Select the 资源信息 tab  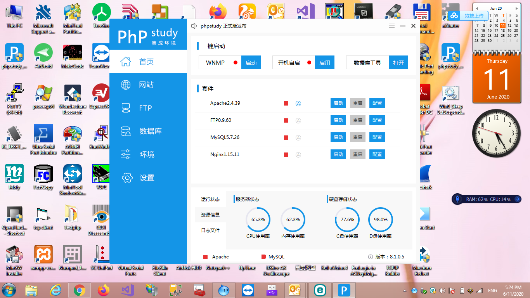pyautogui.click(x=210, y=215)
